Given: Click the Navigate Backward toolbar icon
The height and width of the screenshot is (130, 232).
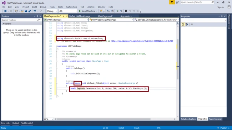Looking at the screenshot, I should point(5,11).
